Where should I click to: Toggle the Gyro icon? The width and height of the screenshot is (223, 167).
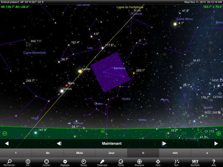pyautogui.click(x=158, y=162)
